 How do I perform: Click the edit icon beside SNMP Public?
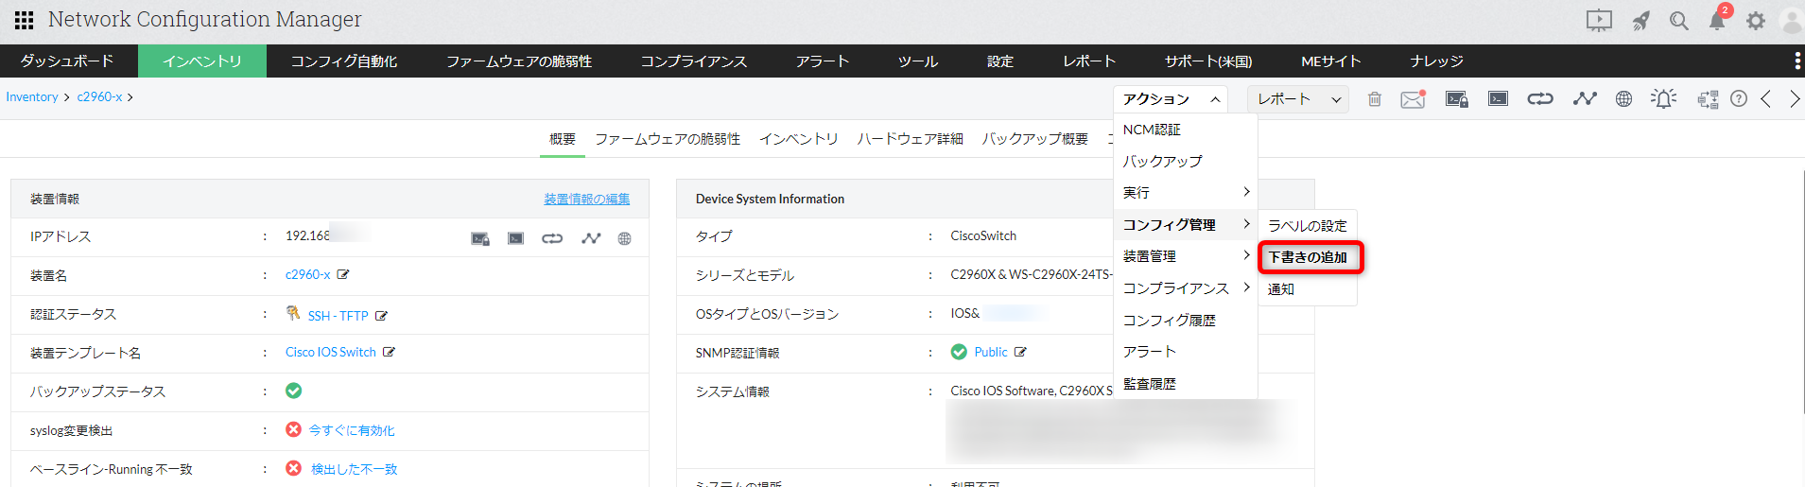[x=1020, y=352]
